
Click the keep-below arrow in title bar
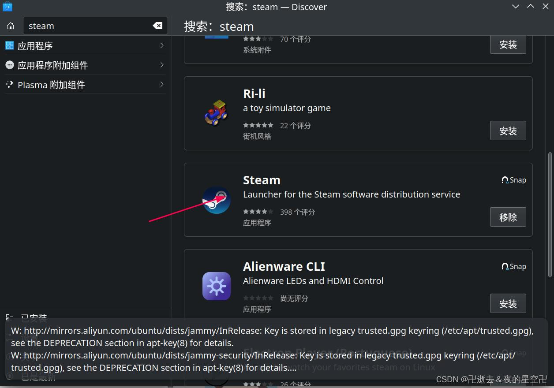tap(515, 7)
